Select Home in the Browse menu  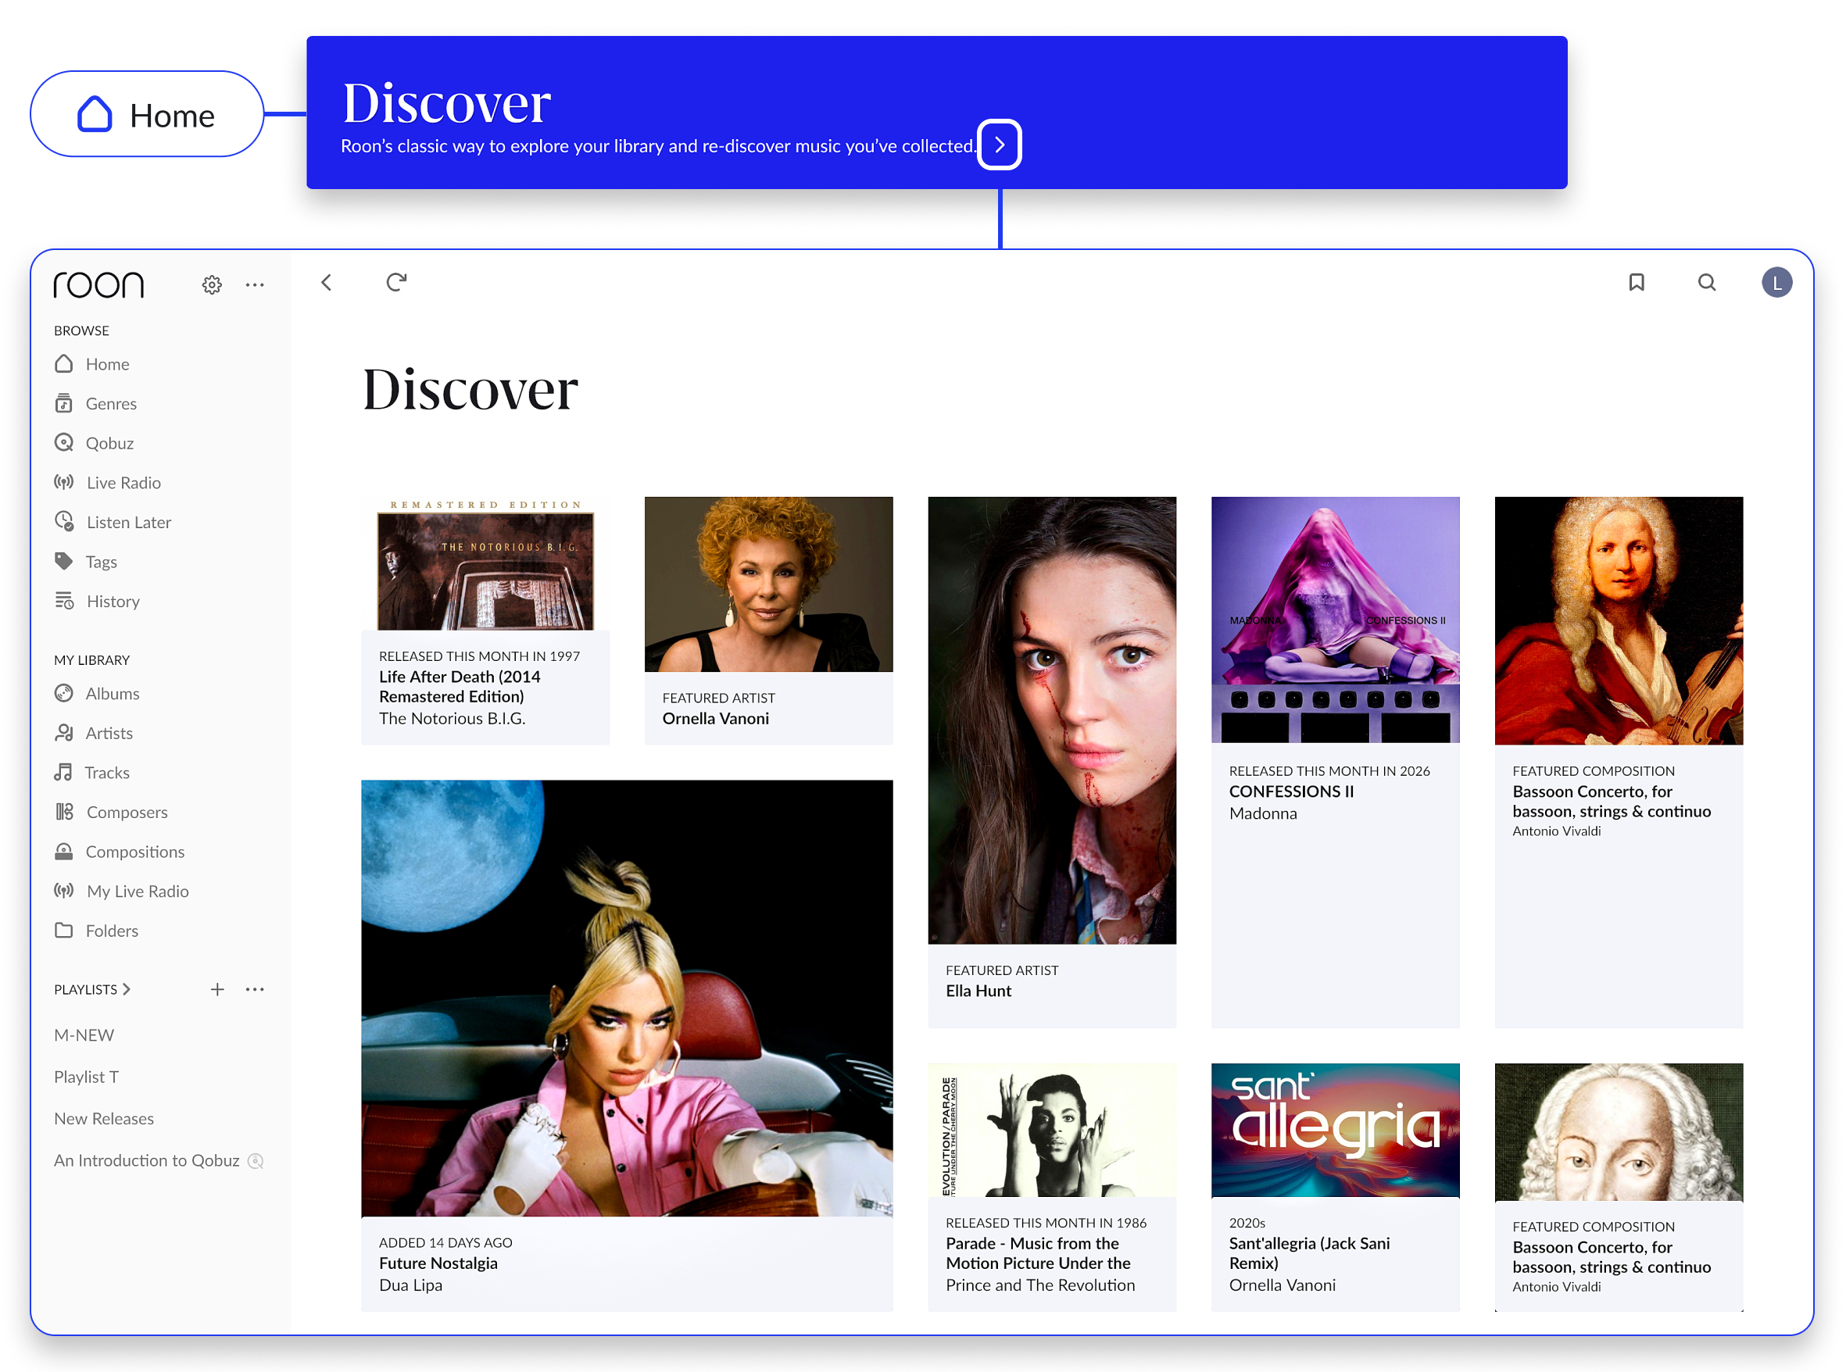(x=108, y=364)
